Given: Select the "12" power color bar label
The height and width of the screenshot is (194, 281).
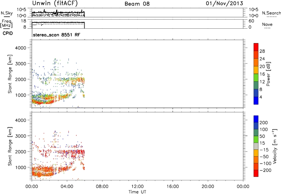Looking at the screenshot, I should (262, 82).
